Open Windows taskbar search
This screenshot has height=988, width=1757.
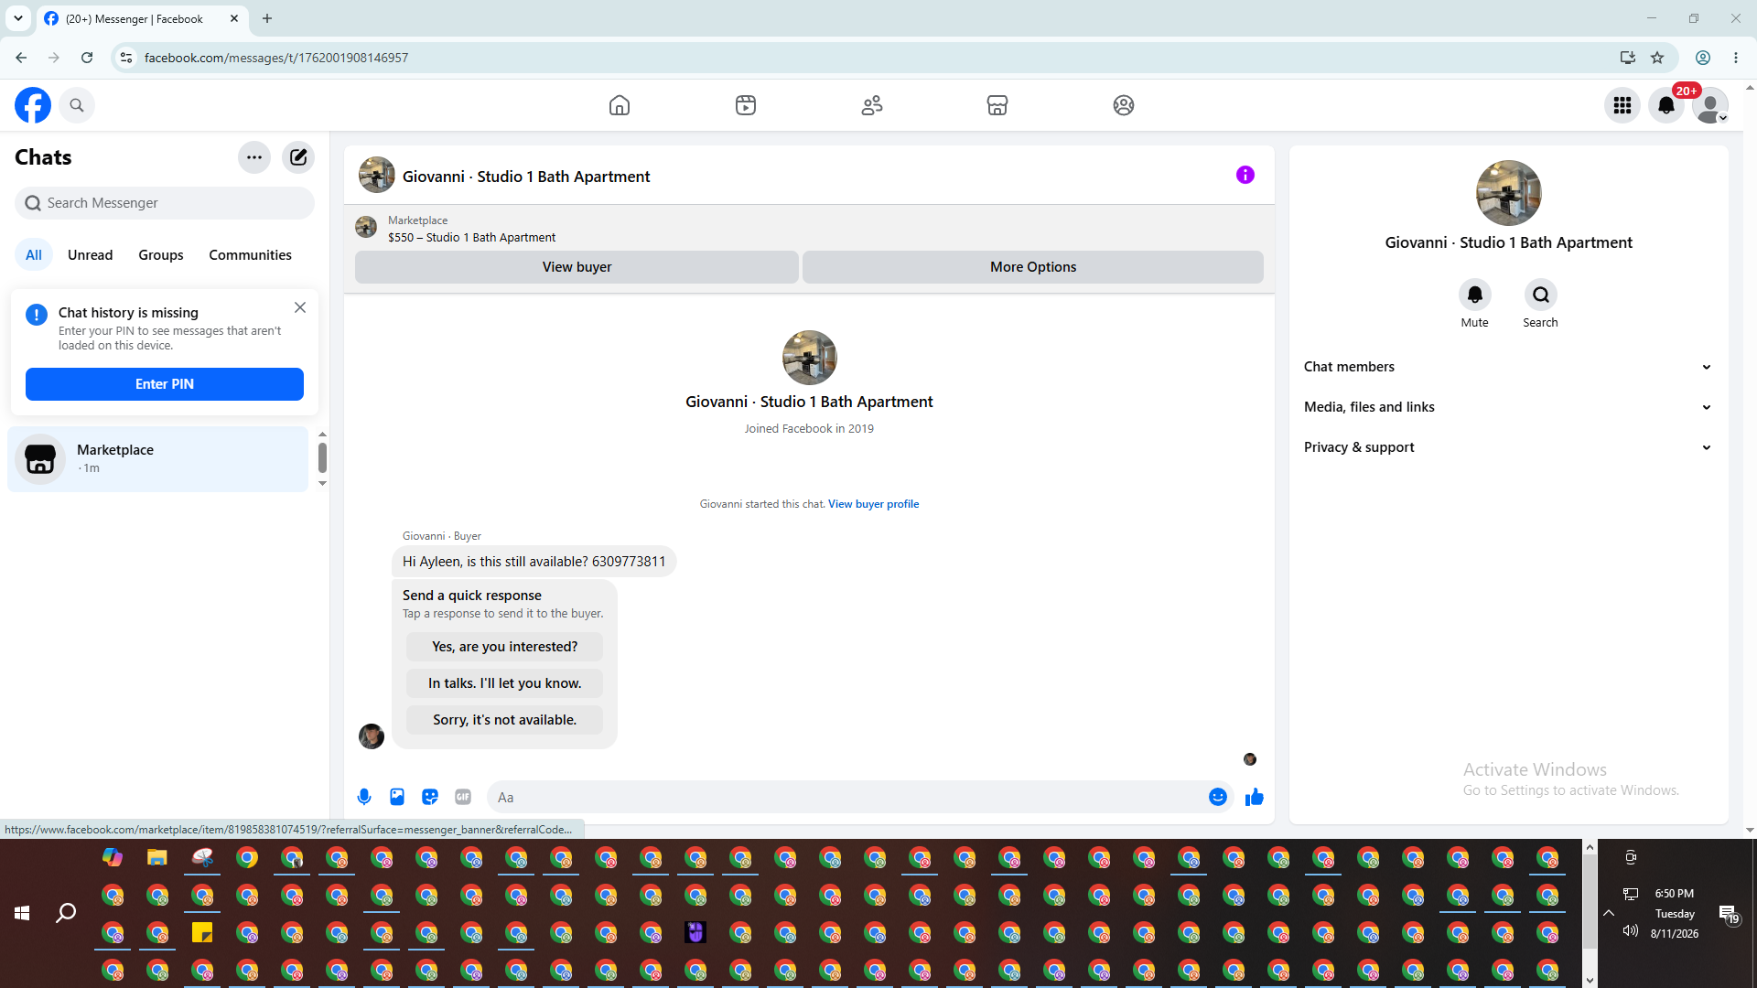pos(66,913)
